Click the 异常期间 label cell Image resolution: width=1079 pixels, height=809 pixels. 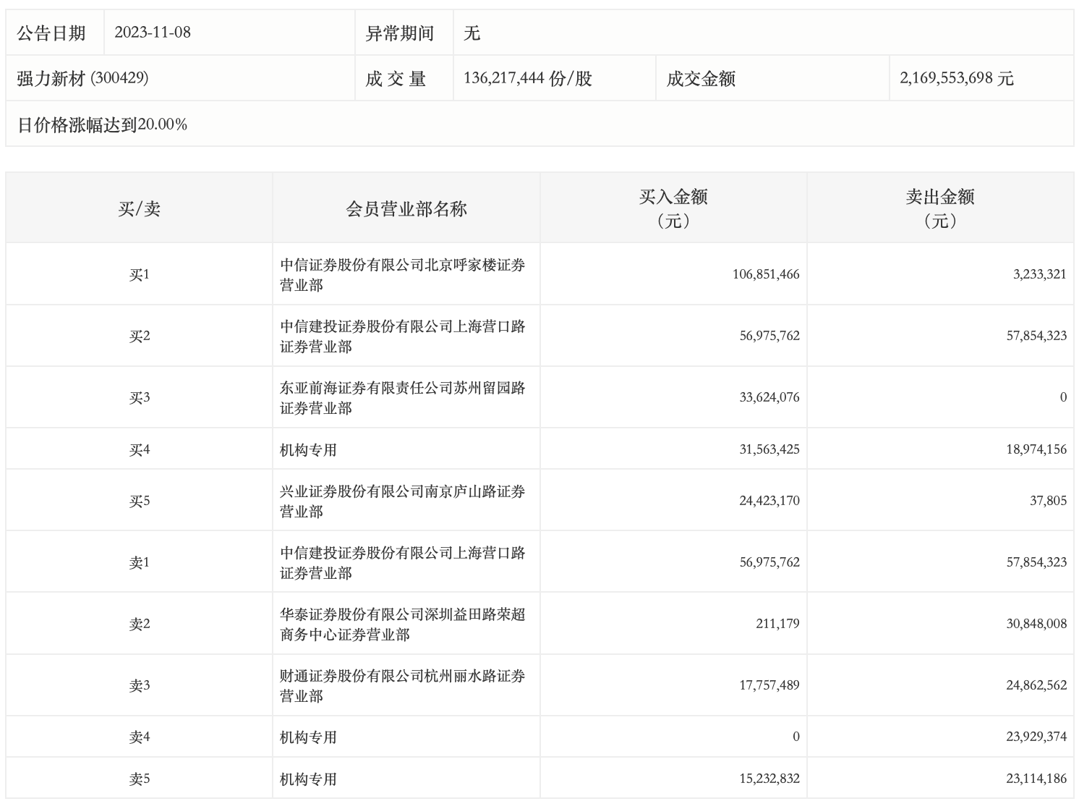(400, 33)
